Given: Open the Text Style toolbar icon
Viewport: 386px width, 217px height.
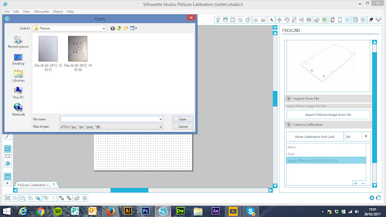Looking at the screenshot, I should coord(271,20).
